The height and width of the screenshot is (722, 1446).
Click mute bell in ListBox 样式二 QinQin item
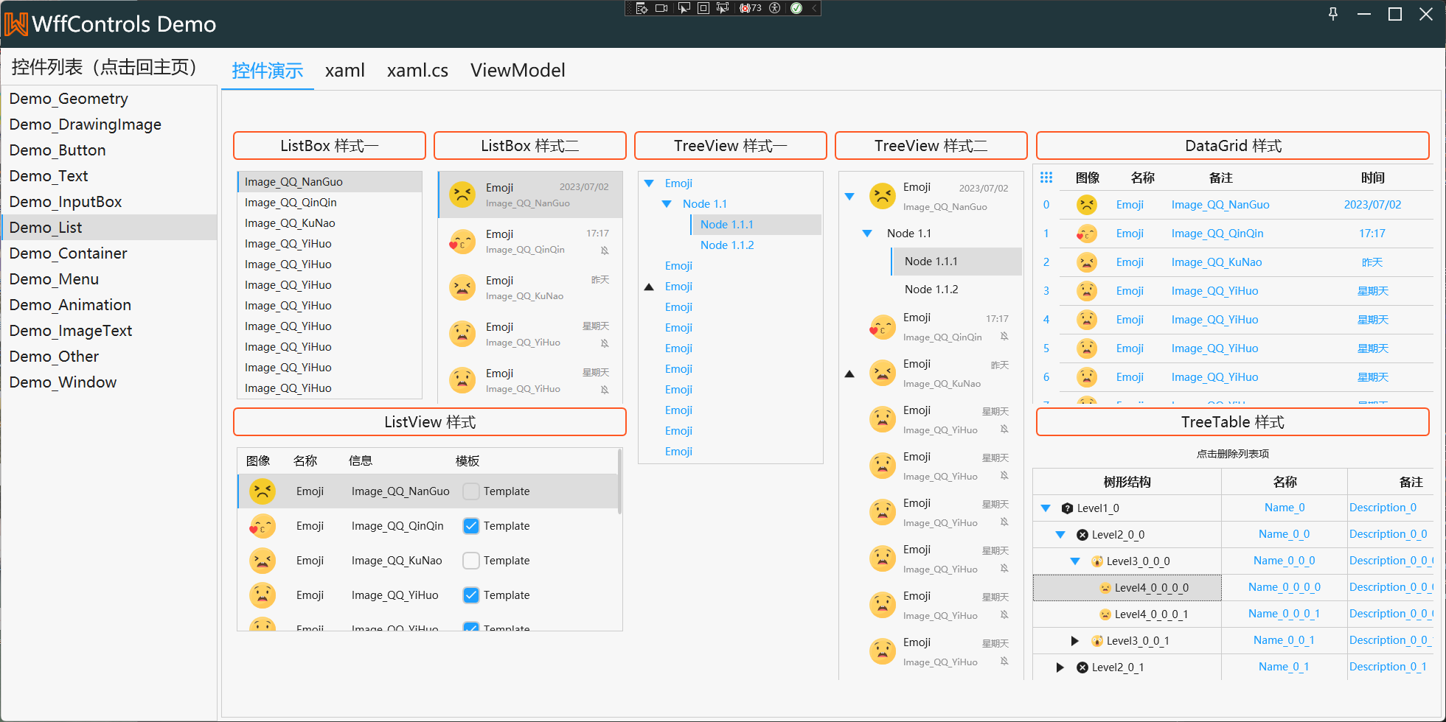pyautogui.click(x=605, y=250)
